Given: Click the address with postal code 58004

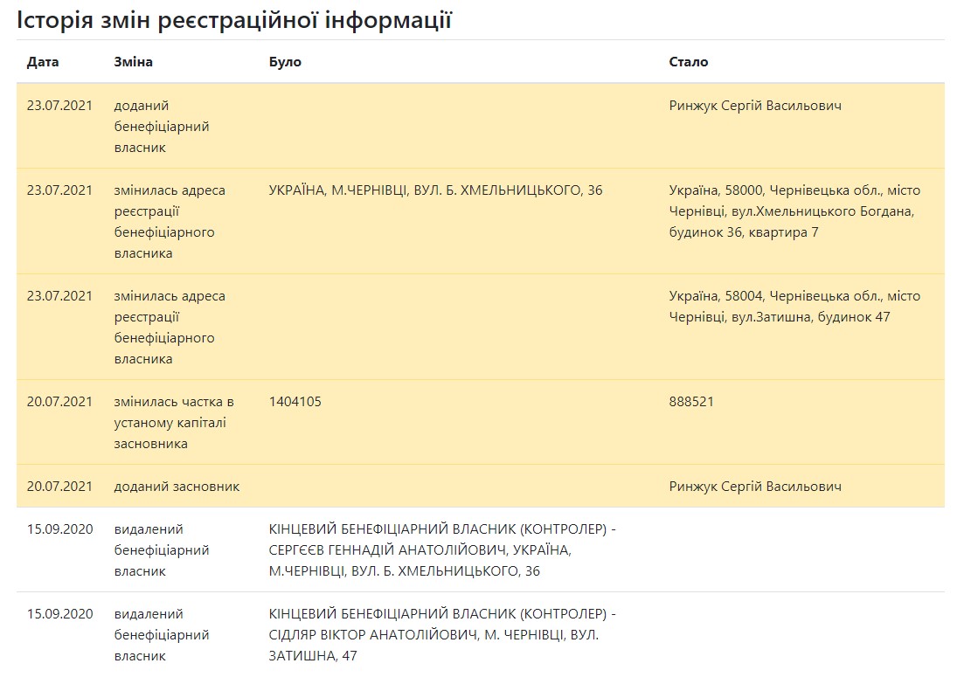Looking at the screenshot, I should pos(794,307).
